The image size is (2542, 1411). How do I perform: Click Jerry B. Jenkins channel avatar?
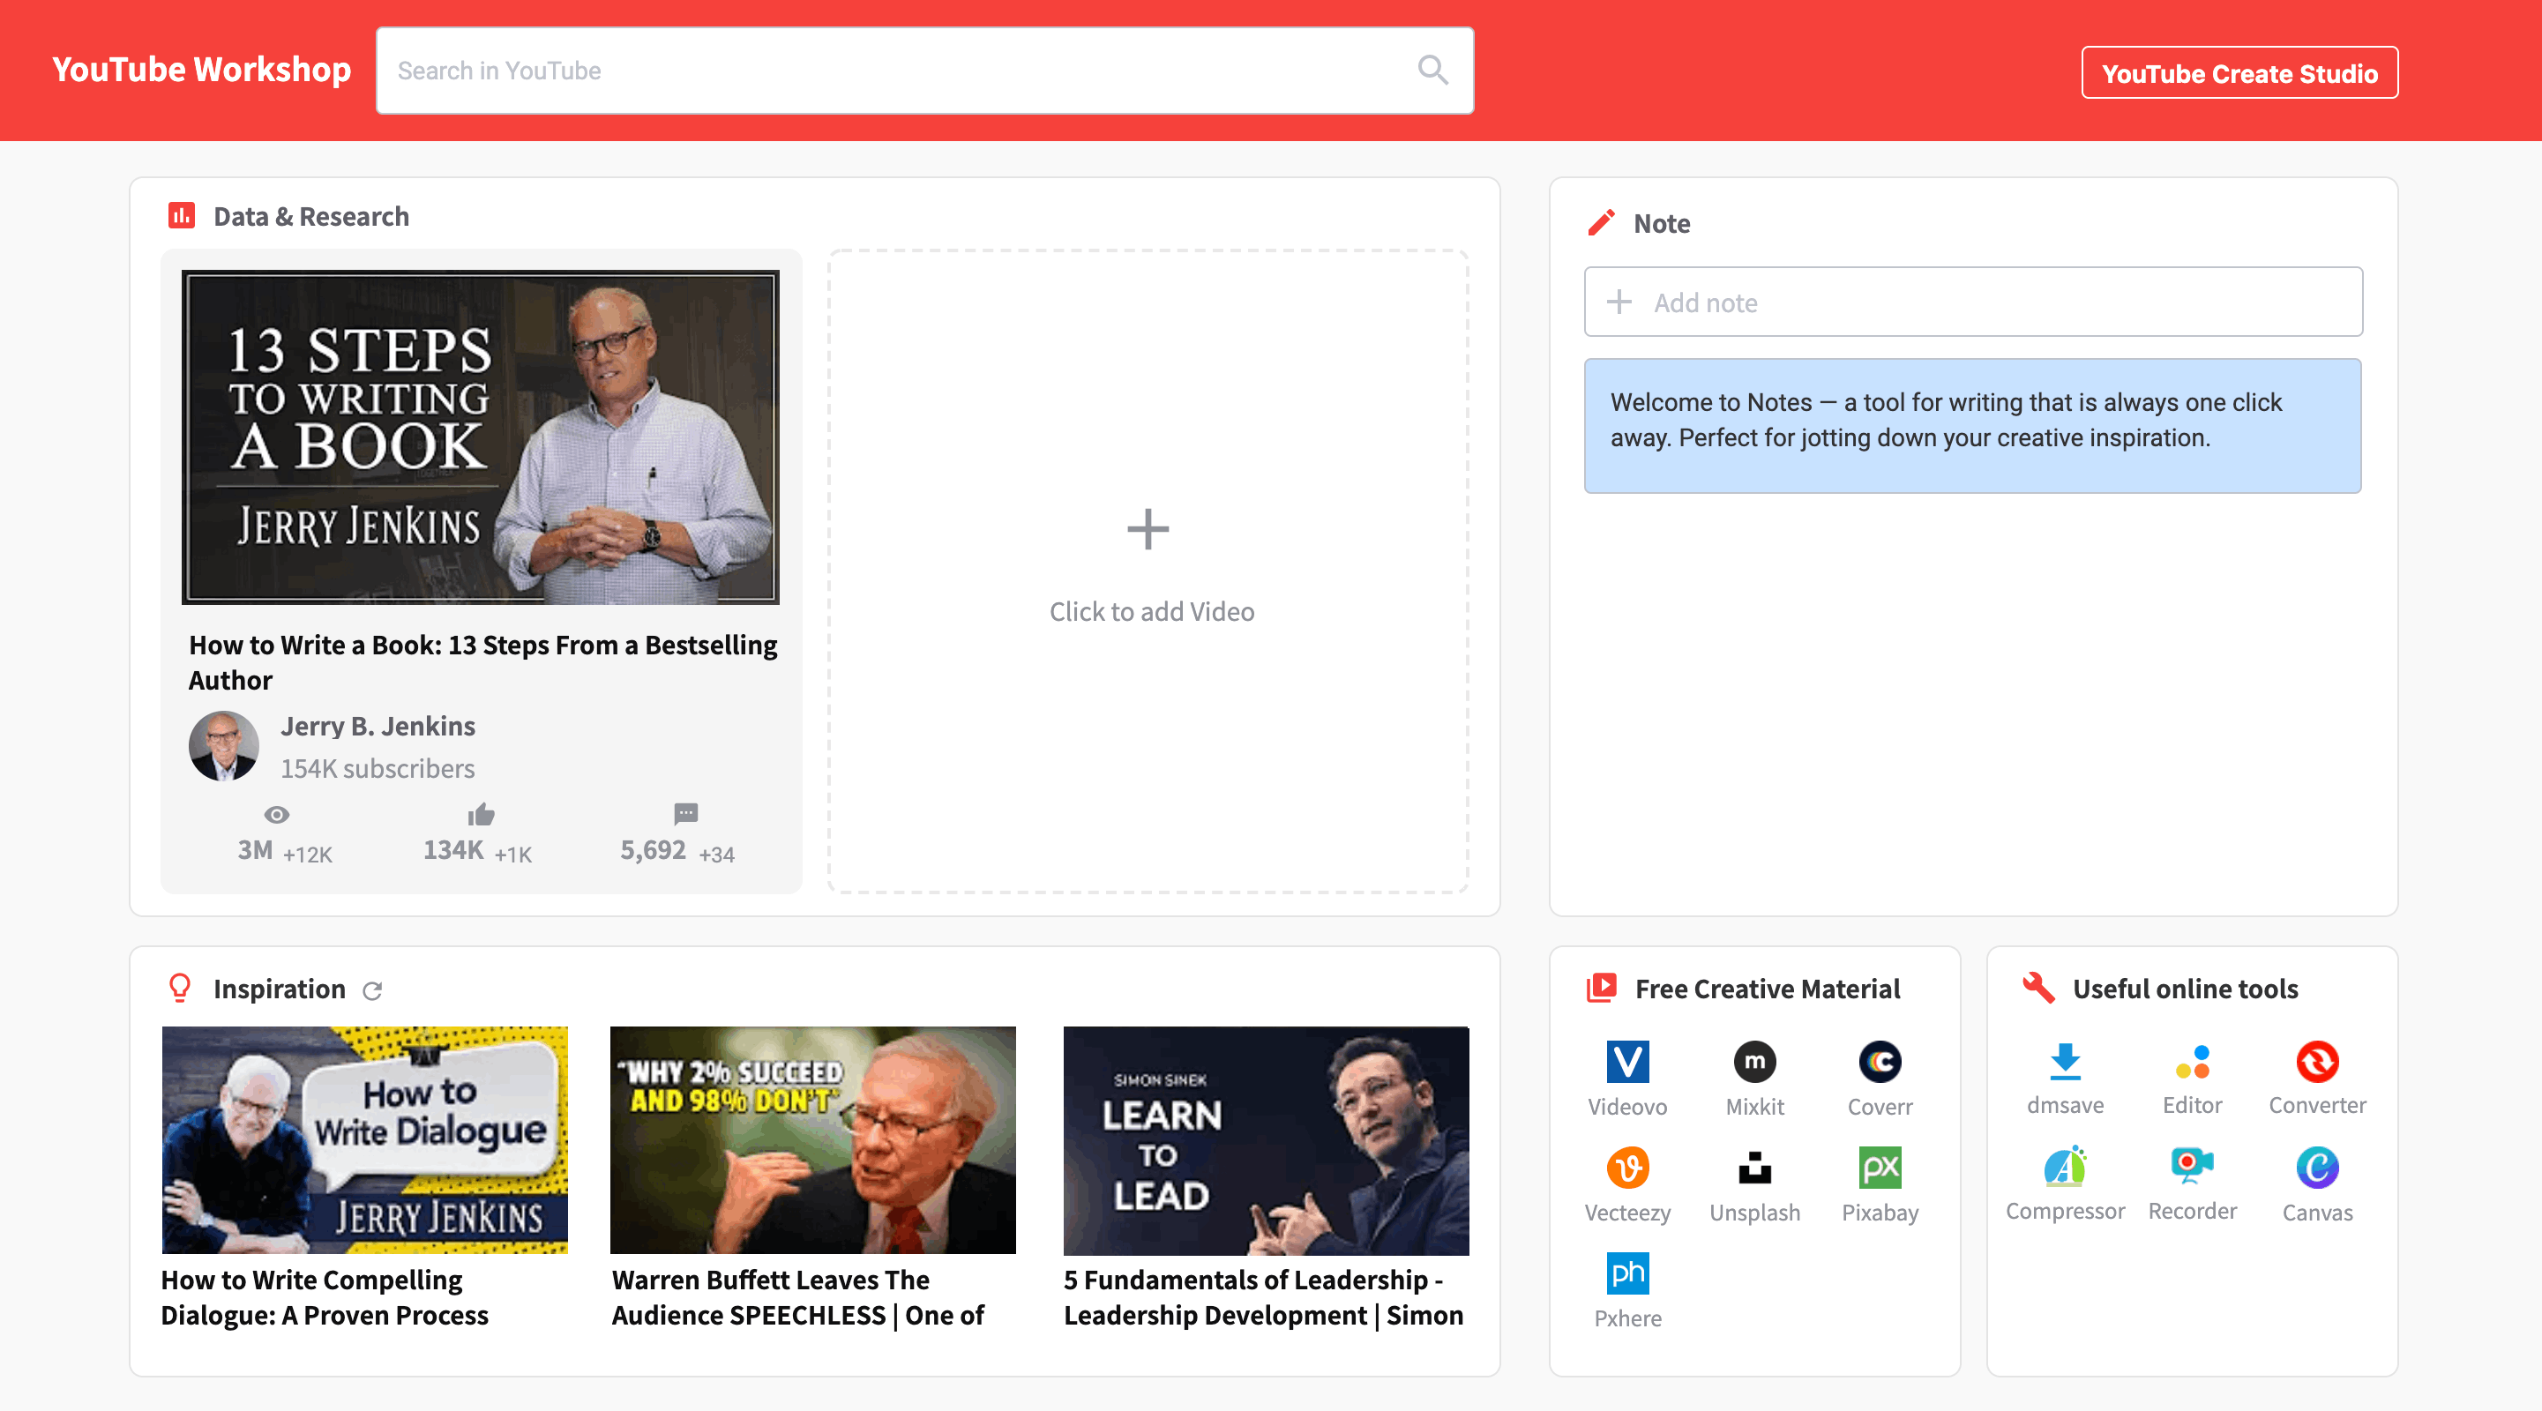[x=224, y=746]
